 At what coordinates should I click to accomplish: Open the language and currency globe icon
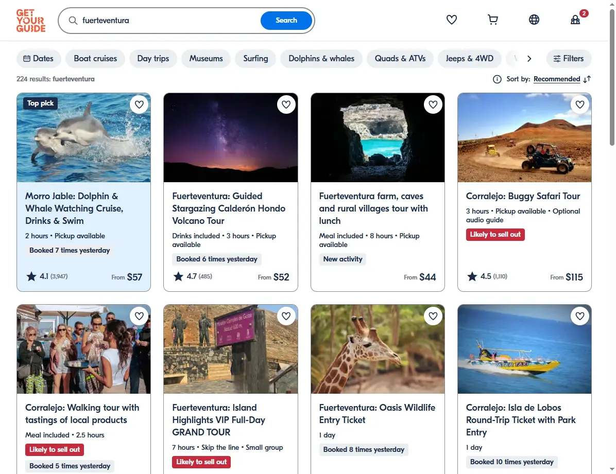point(534,20)
